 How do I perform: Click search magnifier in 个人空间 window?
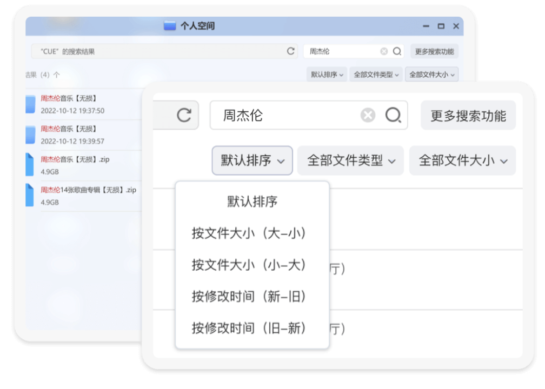(x=397, y=51)
